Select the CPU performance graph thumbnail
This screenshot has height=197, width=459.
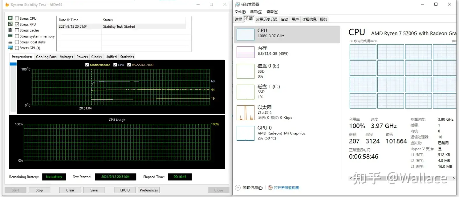(245, 34)
